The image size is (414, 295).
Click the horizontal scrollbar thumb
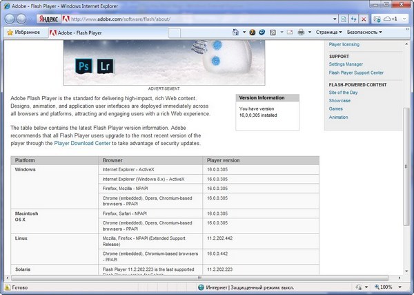coord(199,278)
